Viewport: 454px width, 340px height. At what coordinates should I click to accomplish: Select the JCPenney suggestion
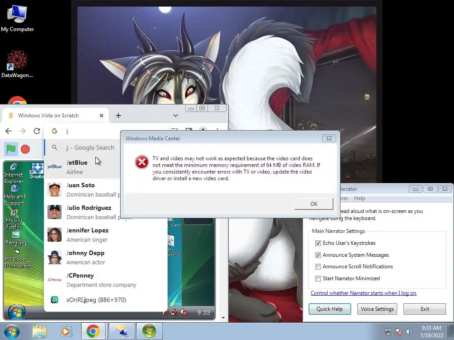click(x=106, y=280)
